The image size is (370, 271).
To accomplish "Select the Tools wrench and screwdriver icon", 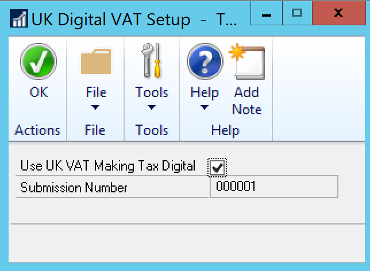I will [x=151, y=61].
